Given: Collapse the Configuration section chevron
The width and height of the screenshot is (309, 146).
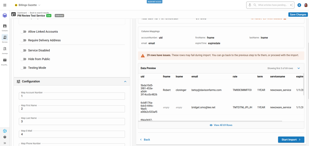Looking at the screenshot, I should [x=125, y=81].
